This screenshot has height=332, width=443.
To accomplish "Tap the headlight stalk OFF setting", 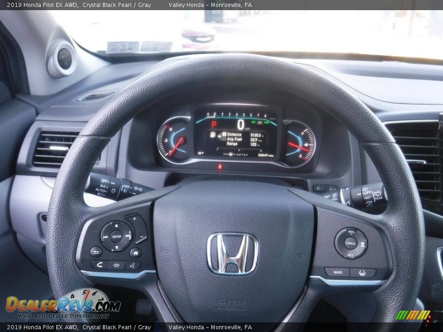I will (105, 181).
